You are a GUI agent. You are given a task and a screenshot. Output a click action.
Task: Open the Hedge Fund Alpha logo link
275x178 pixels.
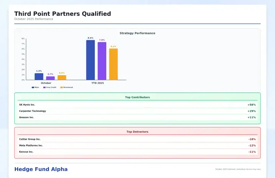[41, 169]
